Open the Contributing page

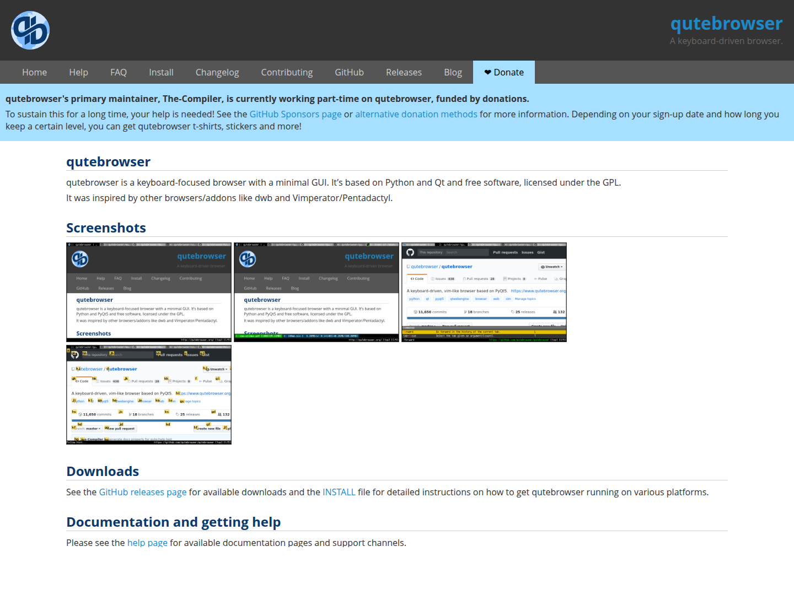287,72
